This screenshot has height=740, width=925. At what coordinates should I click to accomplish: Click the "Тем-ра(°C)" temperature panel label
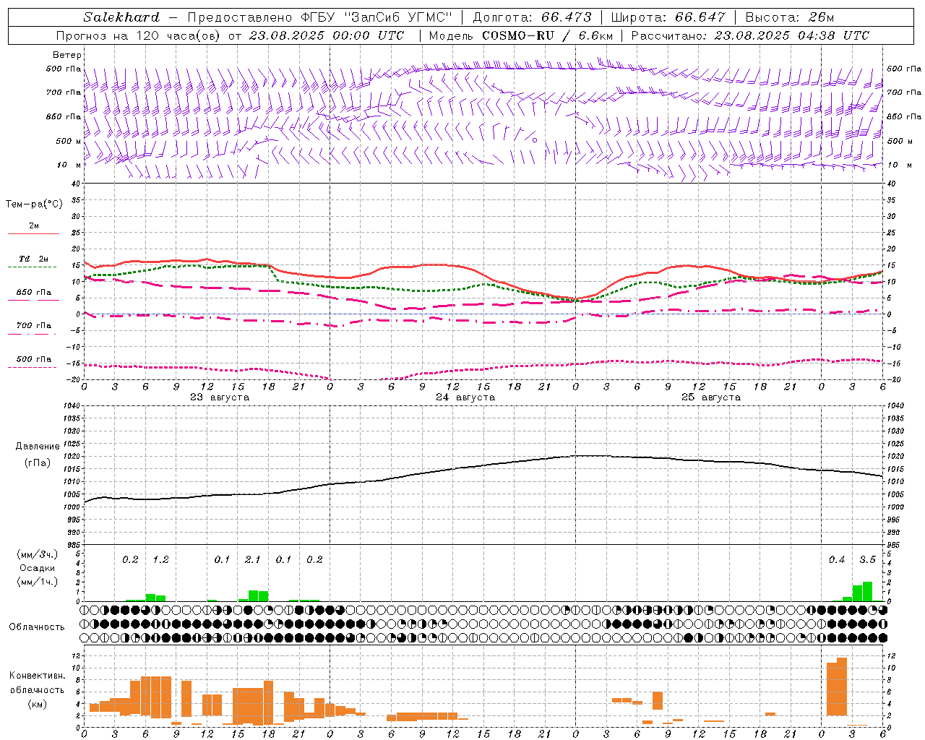34,205
